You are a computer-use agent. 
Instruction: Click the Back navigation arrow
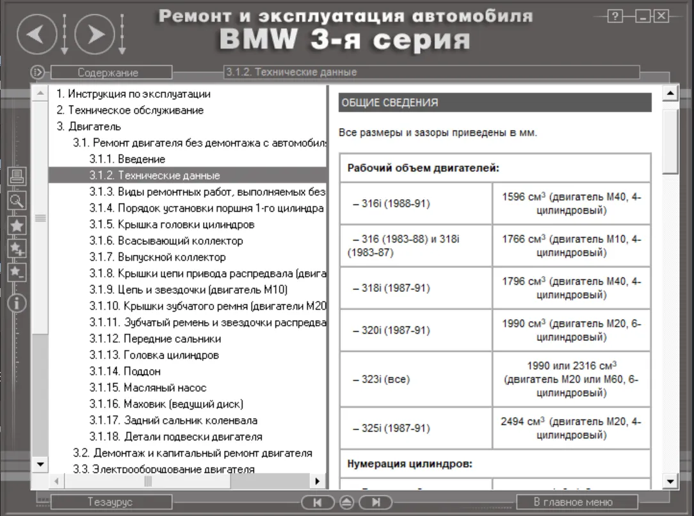pyautogui.click(x=36, y=33)
